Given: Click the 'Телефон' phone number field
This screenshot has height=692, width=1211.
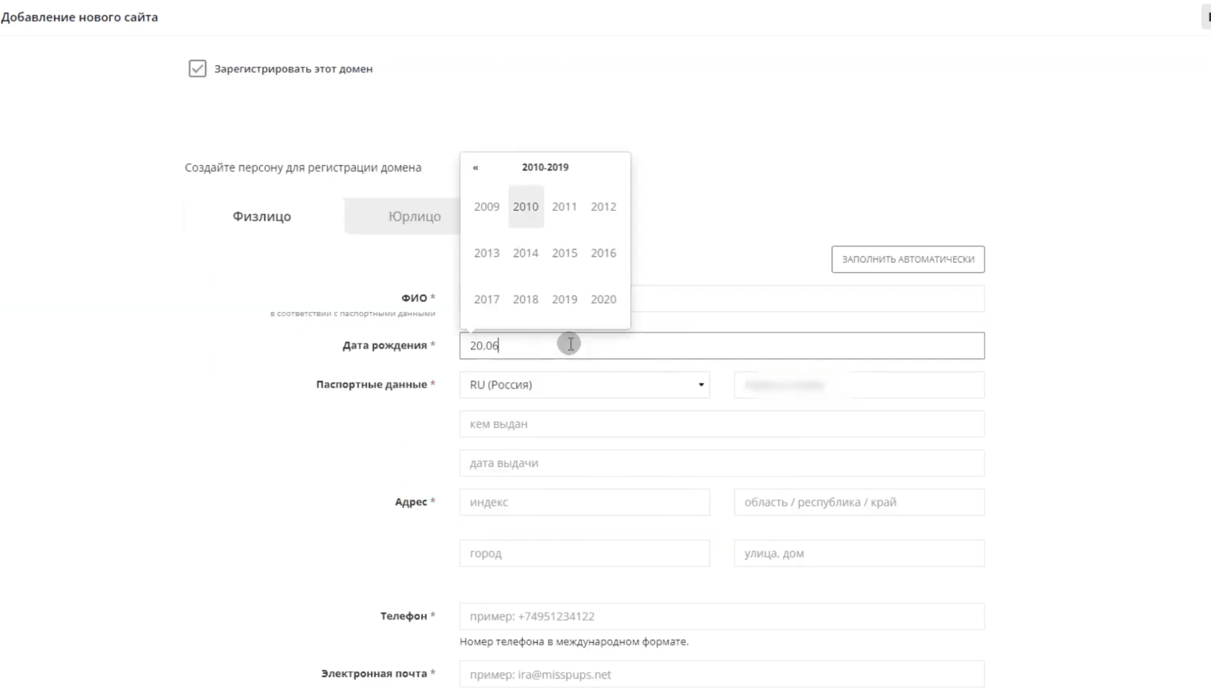Looking at the screenshot, I should click(721, 616).
